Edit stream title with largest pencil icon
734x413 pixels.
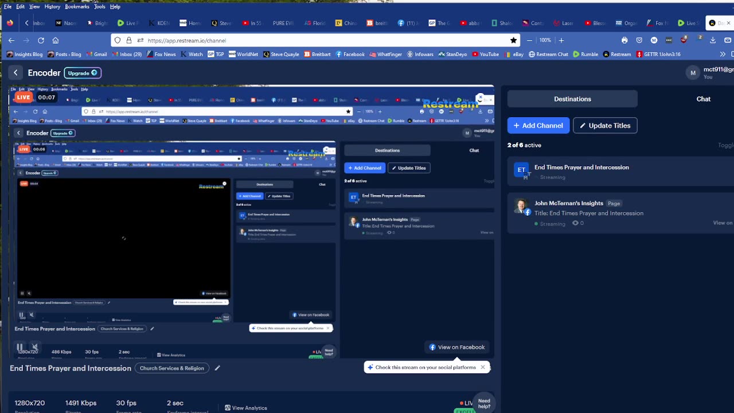pos(217,368)
